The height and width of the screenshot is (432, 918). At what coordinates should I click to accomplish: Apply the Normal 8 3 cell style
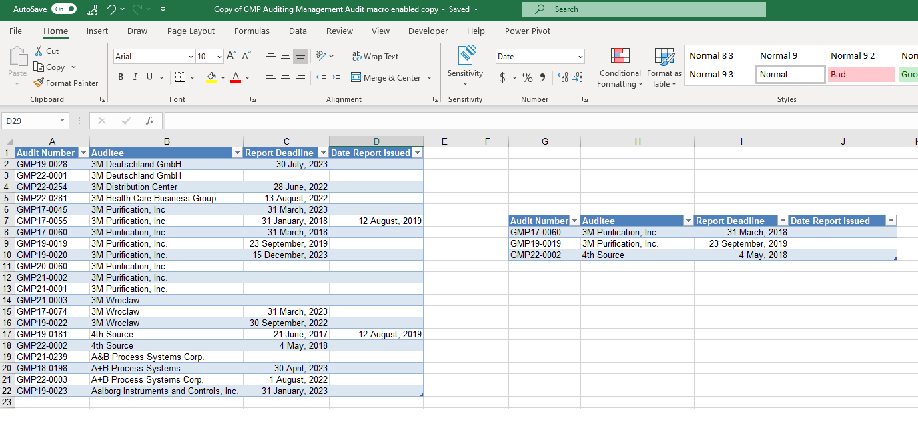(720, 56)
